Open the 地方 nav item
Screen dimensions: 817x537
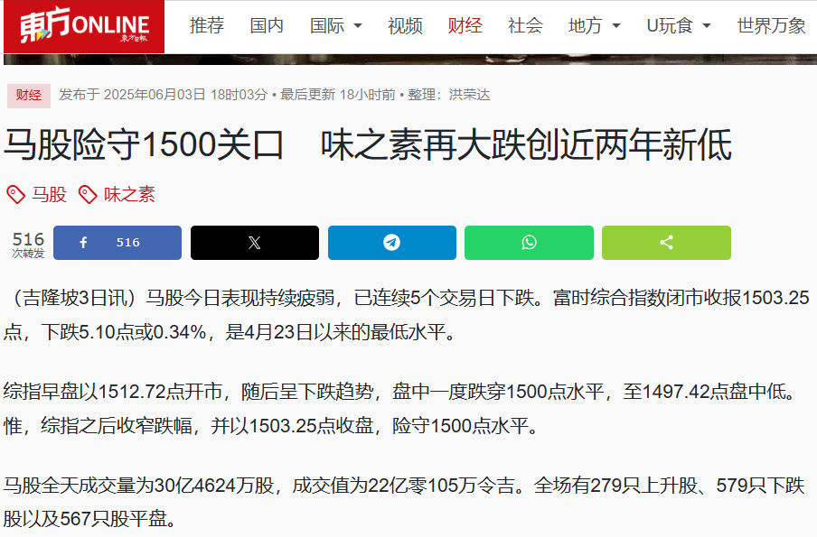click(585, 25)
